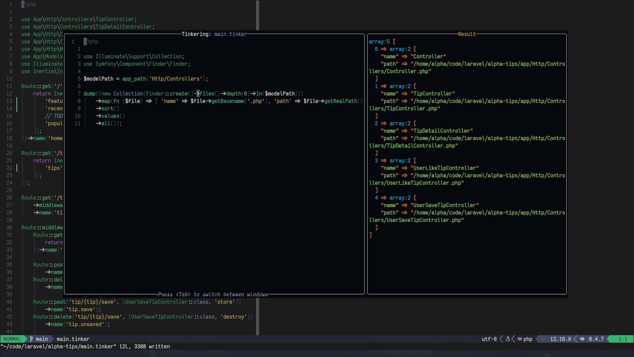Click the use Symfony Finder import line
Viewport: 634px width, 357px height.
coord(137,64)
